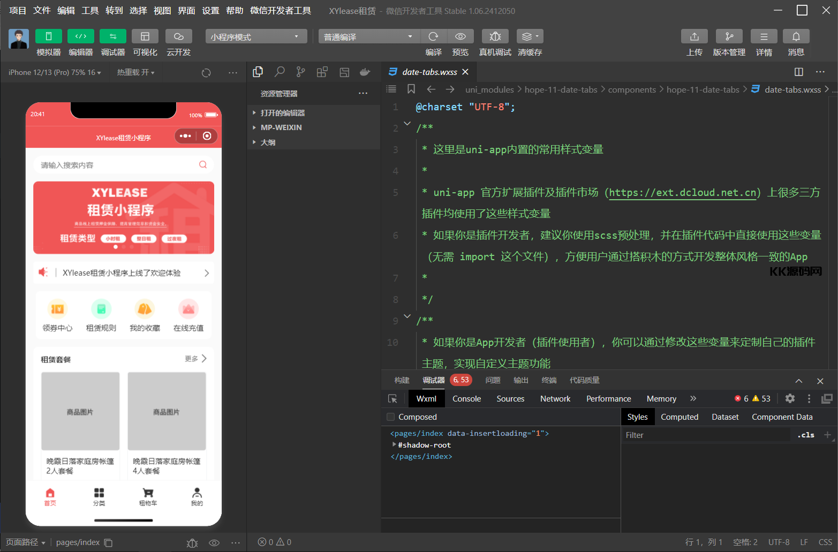This screenshot has width=838, height=552.
Task: Toggle the simulator panel button
Action: [x=49, y=36]
